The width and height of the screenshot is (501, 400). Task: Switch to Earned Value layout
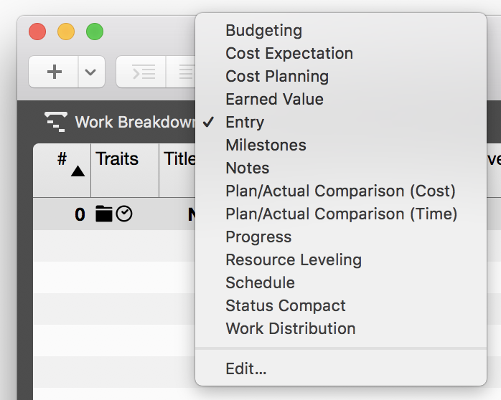[274, 99]
